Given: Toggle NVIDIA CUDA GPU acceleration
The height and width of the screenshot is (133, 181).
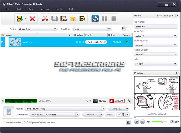Looking at the screenshot, I should (101, 101).
